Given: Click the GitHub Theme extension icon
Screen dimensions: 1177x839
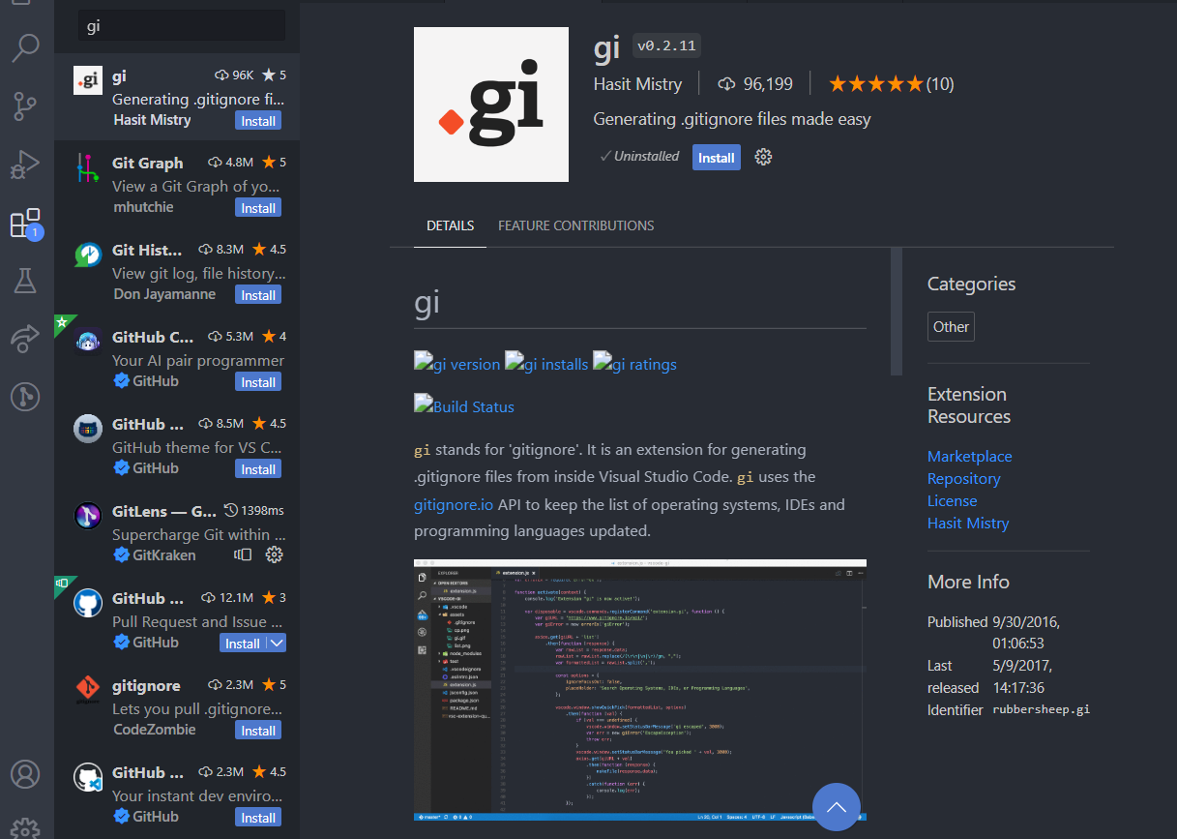Looking at the screenshot, I should pos(88,430).
